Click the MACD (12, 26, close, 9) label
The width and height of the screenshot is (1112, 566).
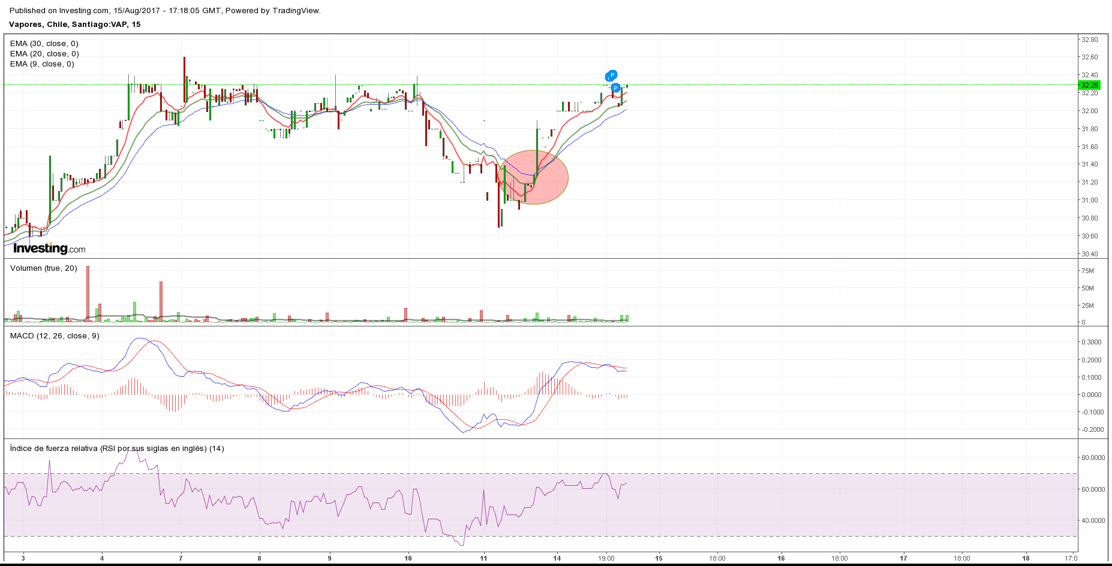[x=55, y=336]
